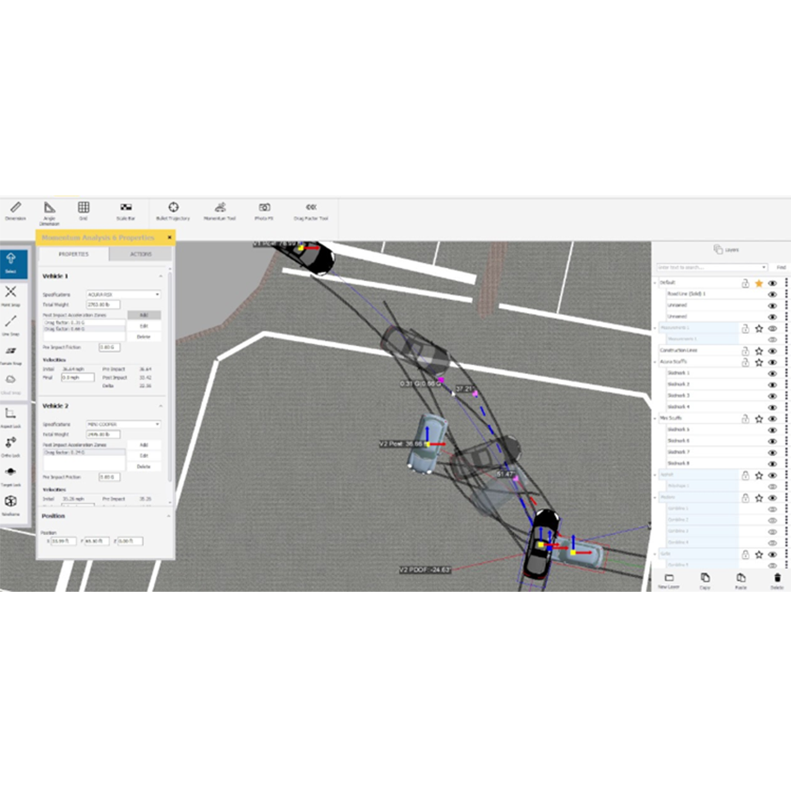Toggle visibility of Skidmark 1 layer
Image resolution: width=791 pixels, height=791 pixels.
[x=772, y=373]
